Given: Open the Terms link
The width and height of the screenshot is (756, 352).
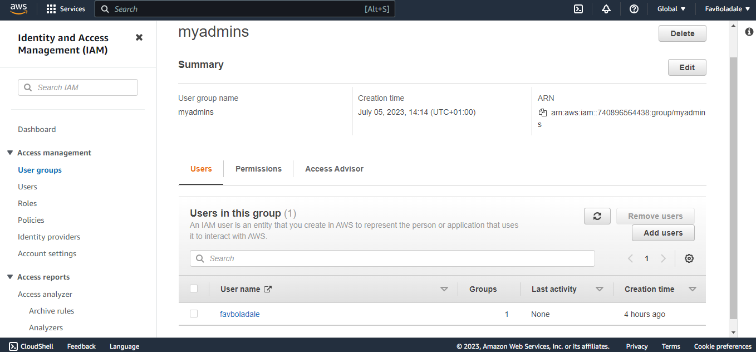Looking at the screenshot, I should 671,346.
